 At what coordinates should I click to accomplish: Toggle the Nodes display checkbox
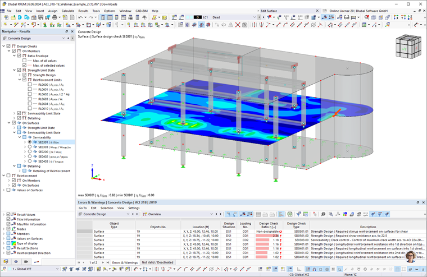coord(8,229)
